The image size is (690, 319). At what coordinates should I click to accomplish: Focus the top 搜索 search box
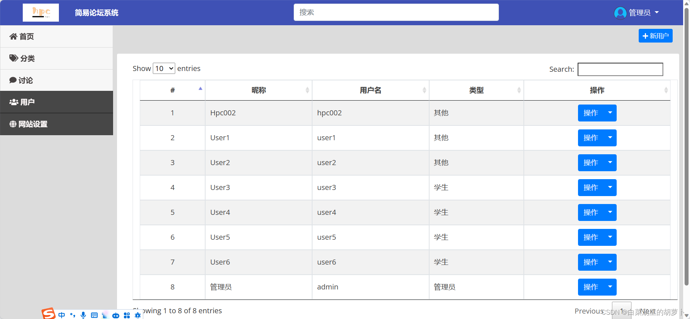click(x=396, y=12)
